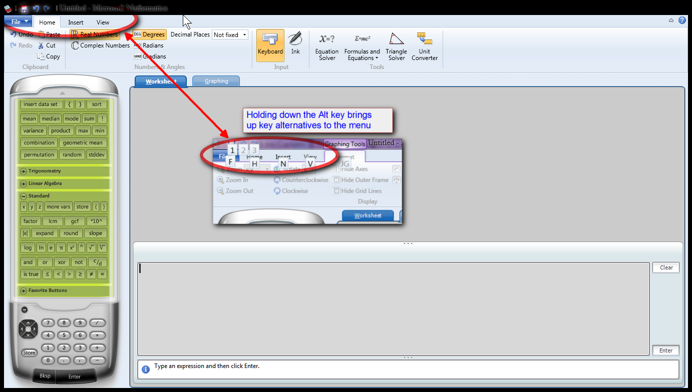
Task: Click the quick access Undo arrow in title bar
Action: pyautogui.click(x=36, y=8)
